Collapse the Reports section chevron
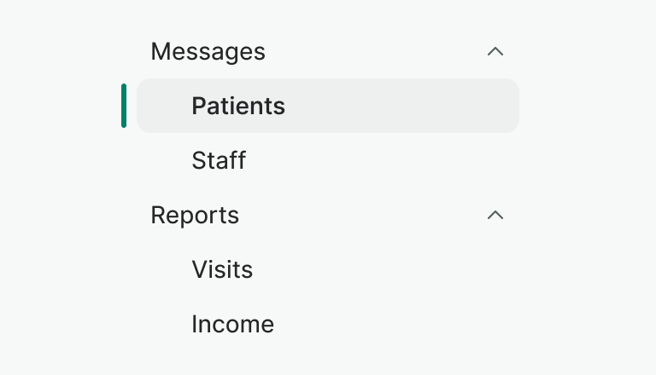This screenshot has height=375, width=656. click(495, 215)
